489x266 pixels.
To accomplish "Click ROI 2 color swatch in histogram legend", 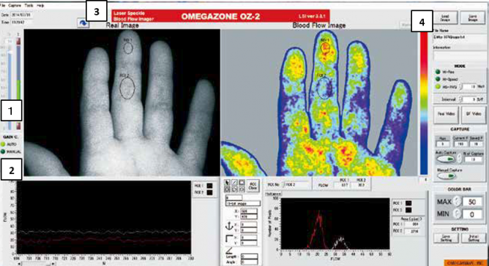I will (408, 210).
